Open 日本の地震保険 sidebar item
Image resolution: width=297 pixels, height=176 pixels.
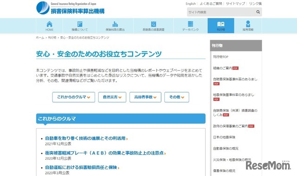click(x=224, y=137)
